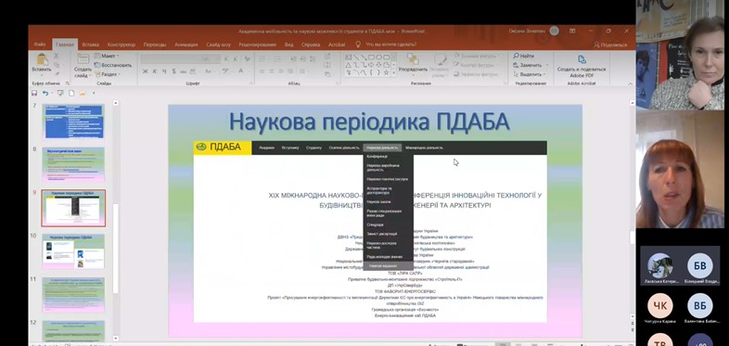Screen dimensions: 729x346
Task: Click Создать и поделиться Adobe PDF icon
Action: (x=582, y=59)
